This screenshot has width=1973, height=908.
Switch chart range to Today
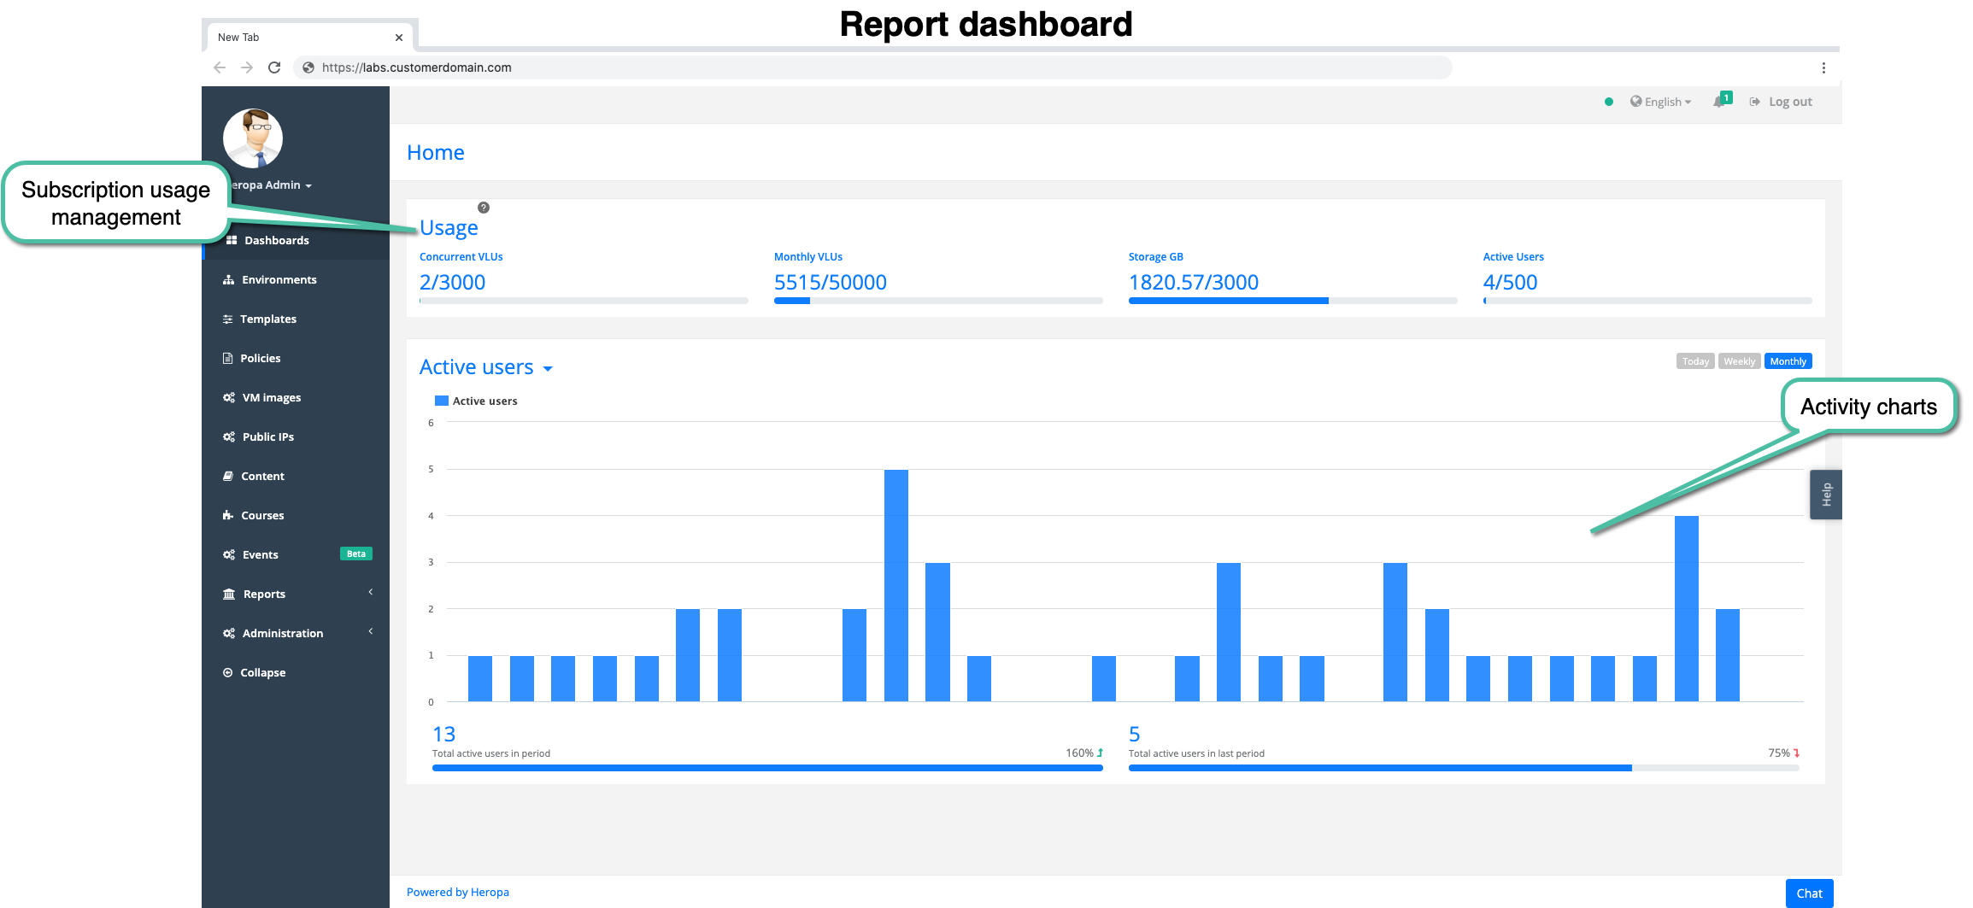(x=1695, y=361)
